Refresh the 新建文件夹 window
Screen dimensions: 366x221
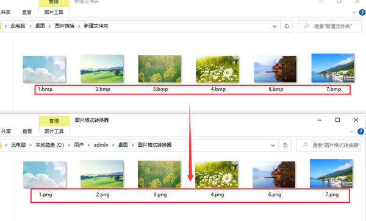[287, 26]
